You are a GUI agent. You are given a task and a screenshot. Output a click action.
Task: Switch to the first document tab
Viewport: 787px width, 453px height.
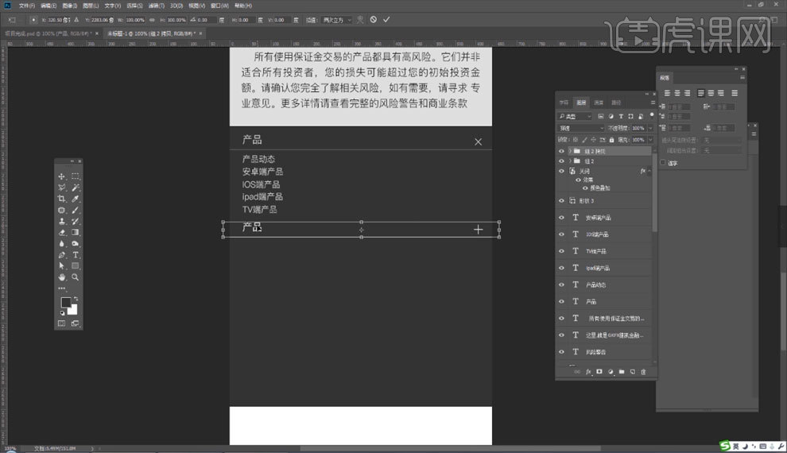point(48,33)
